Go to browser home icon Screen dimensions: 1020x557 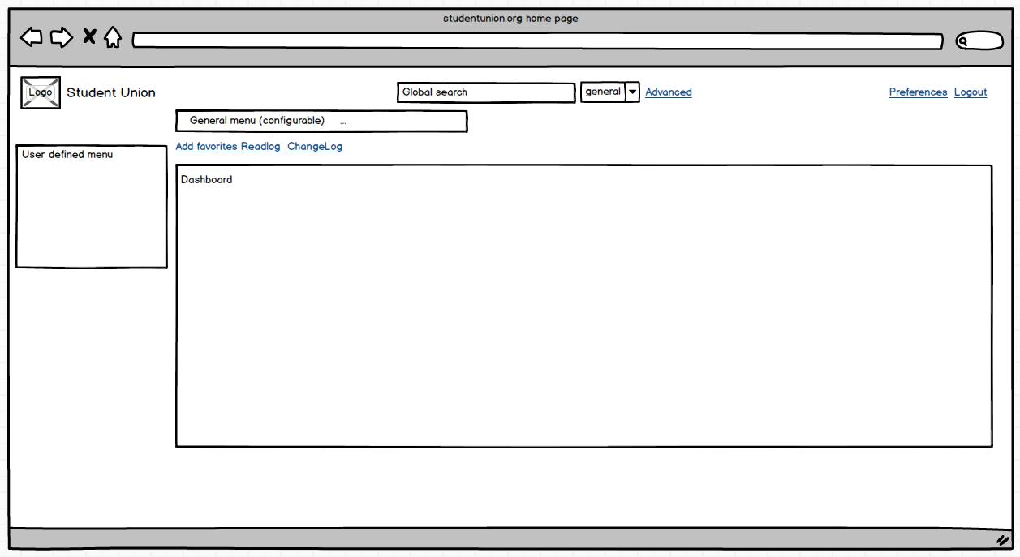[x=113, y=36]
